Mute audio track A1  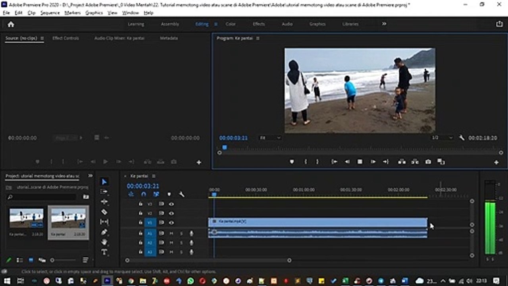pyautogui.click(x=171, y=233)
